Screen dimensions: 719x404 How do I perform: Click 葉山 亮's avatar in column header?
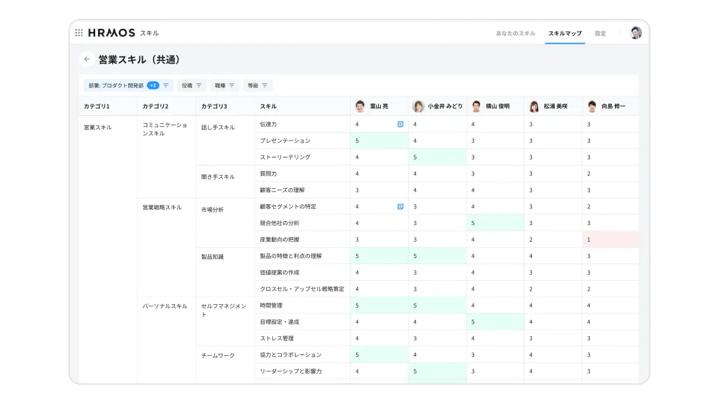(360, 106)
